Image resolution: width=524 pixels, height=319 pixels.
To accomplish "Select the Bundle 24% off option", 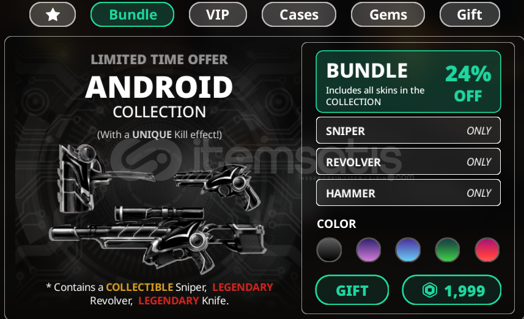I will 408,82.
